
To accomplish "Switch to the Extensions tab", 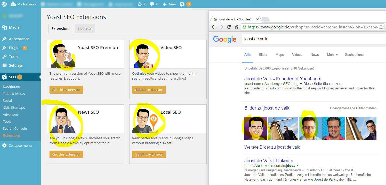I will [61, 29].
